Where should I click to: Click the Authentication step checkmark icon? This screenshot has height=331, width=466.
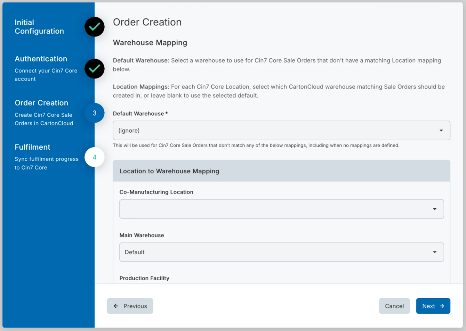tap(94, 69)
